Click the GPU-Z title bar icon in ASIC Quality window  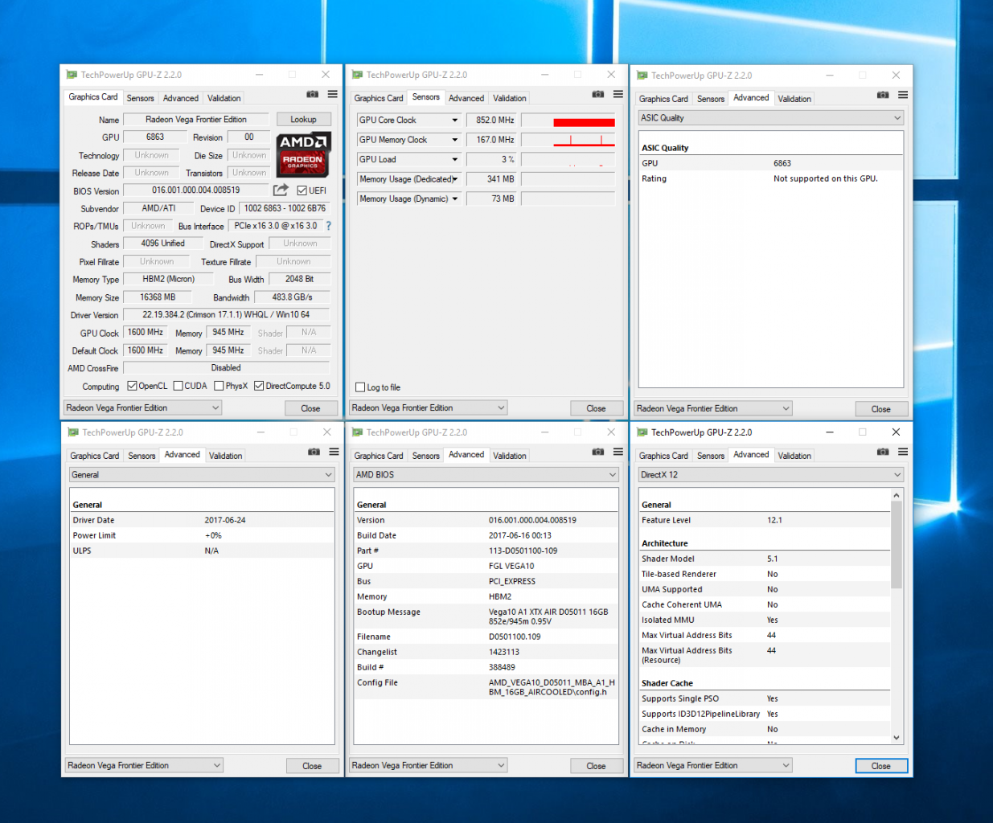[642, 76]
